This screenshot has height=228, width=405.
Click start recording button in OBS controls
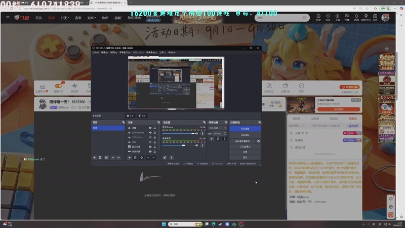(x=245, y=135)
